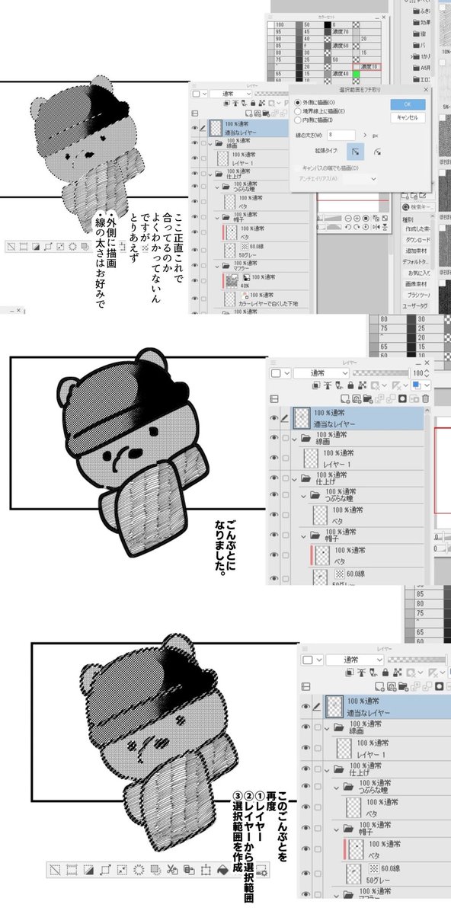Select the 外側に描画(O) radio button
Viewport: 451px width, 914px height.
coord(297,103)
